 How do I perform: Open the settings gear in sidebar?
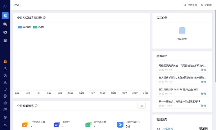pyautogui.click(x=5, y=117)
